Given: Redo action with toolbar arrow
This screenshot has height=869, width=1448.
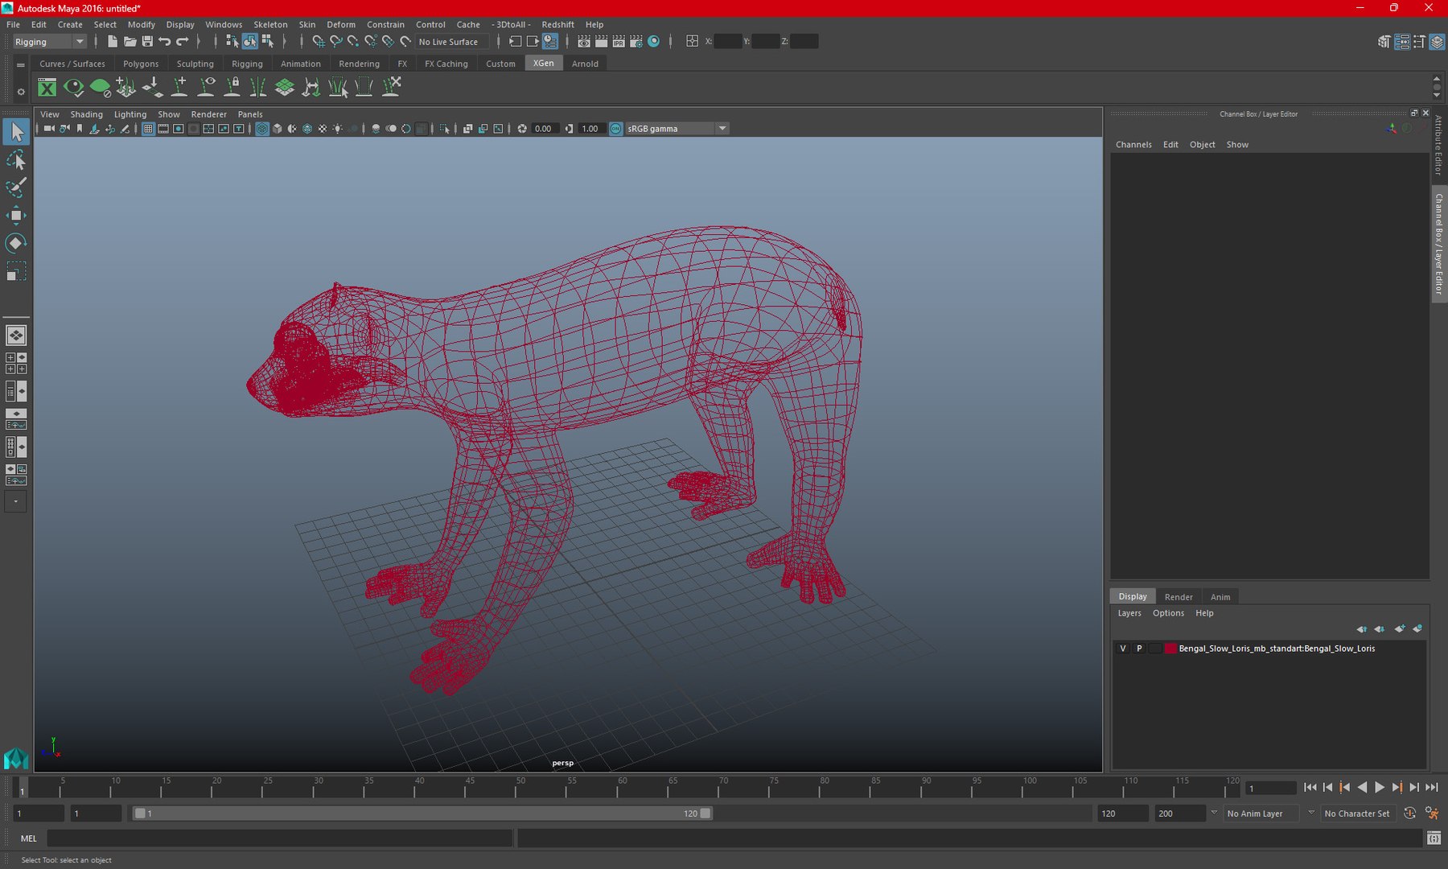Looking at the screenshot, I should [x=183, y=41].
